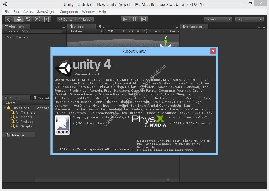Close the About Unity dialog
Screen dimensions: 269x191
coord(213,51)
